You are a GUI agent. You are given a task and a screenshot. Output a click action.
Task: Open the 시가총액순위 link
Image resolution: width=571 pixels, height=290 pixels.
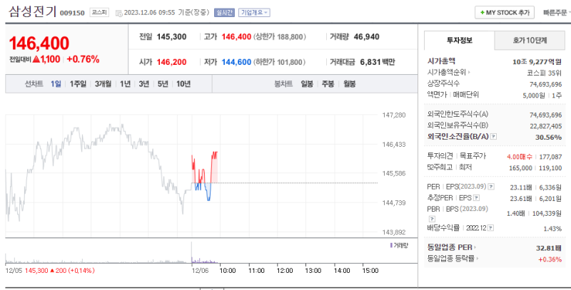click(447, 72)
